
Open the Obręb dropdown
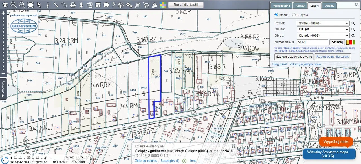coord(323,36)
